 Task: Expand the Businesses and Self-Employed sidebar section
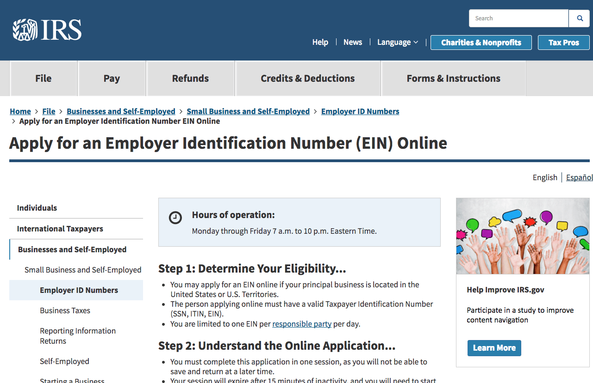click(x=72, y=249)
